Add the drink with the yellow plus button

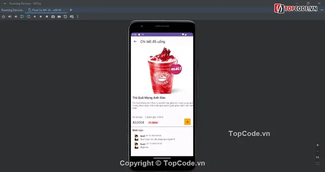(x=187, y=122)
